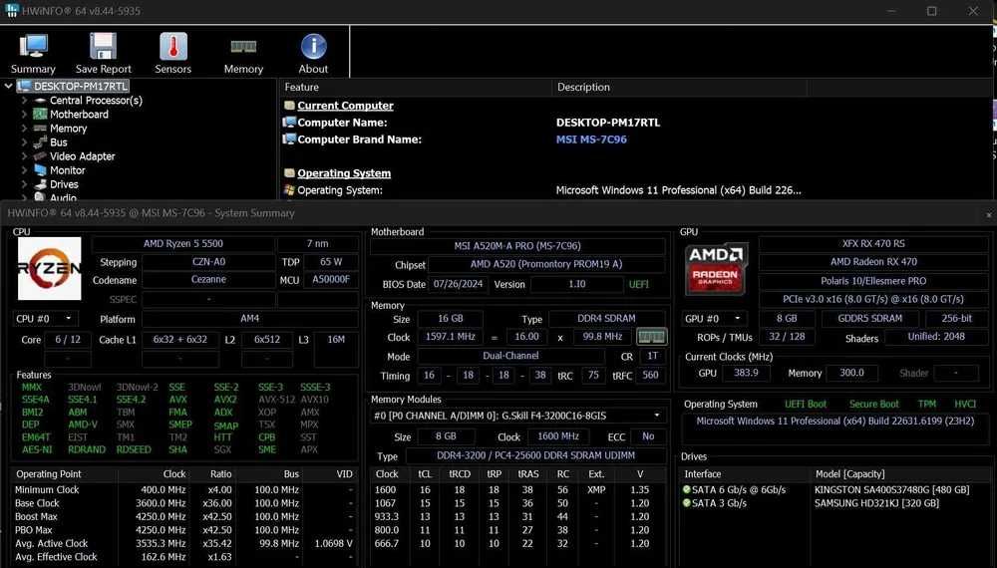
Task: Click the BIOS Date 07/26/2024 value
Action: coord(459,284)
